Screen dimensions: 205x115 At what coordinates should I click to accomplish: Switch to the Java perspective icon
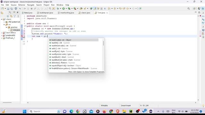[x=199, y=9]
